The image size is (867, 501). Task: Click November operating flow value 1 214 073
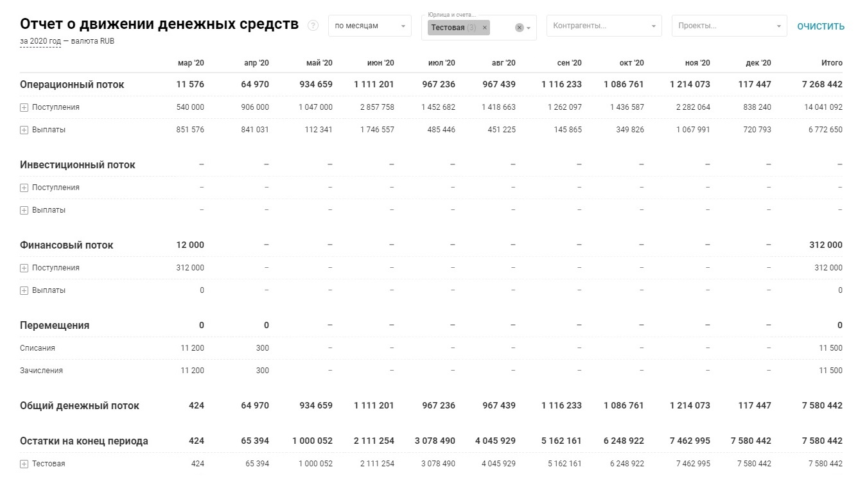click(x=690, y=84)
